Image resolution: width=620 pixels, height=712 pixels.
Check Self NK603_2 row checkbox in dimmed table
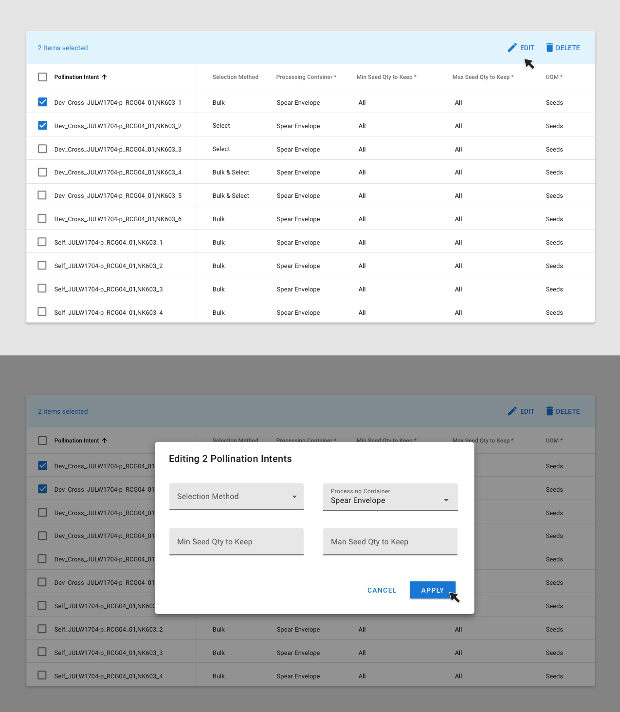tap(42, 629)
